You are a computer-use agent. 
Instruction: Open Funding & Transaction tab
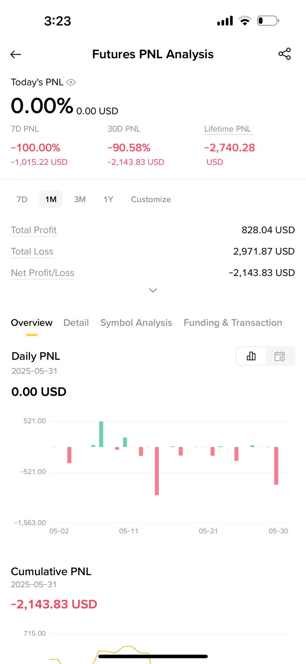point(233,323)
